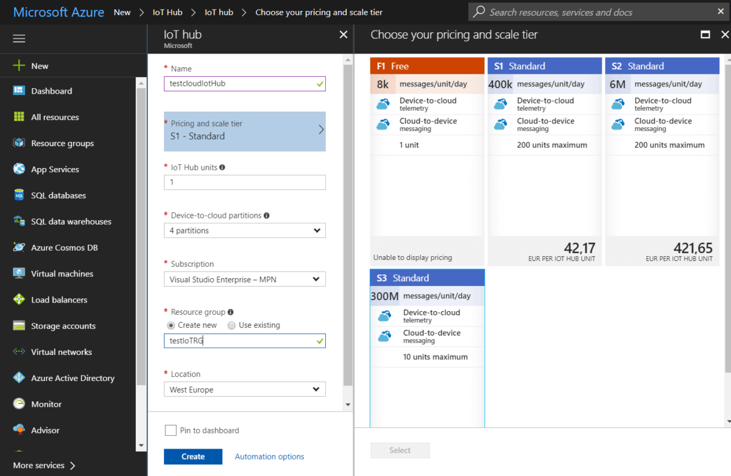Select the Azure Cosmos DB icon
Image resolution: width=731 pixels, height=476 pixels.
click(x=19, y=248)
